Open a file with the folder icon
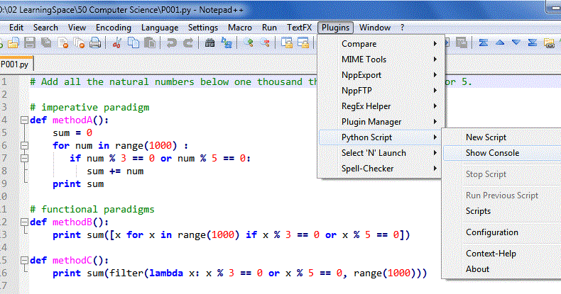Screen dimensions: 561x294 [x=13, y=43]
